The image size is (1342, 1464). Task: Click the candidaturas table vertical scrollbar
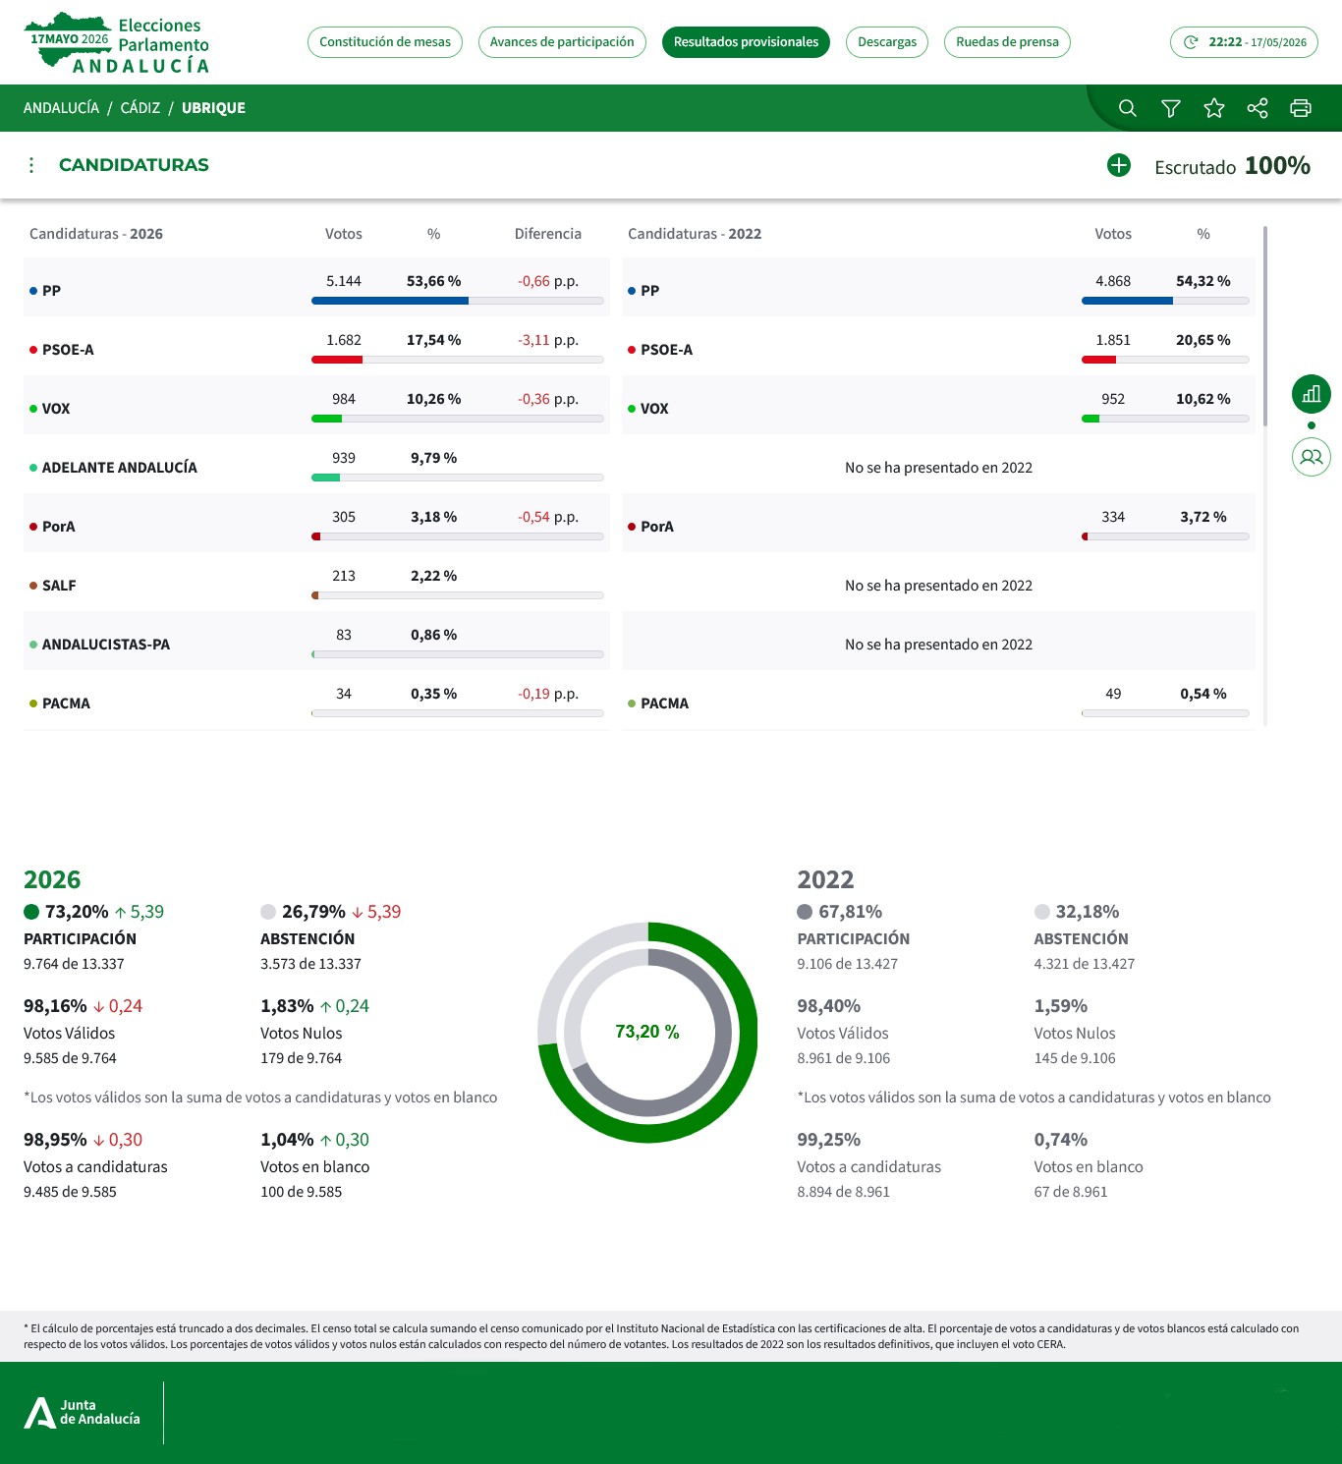coord(1265,326)
